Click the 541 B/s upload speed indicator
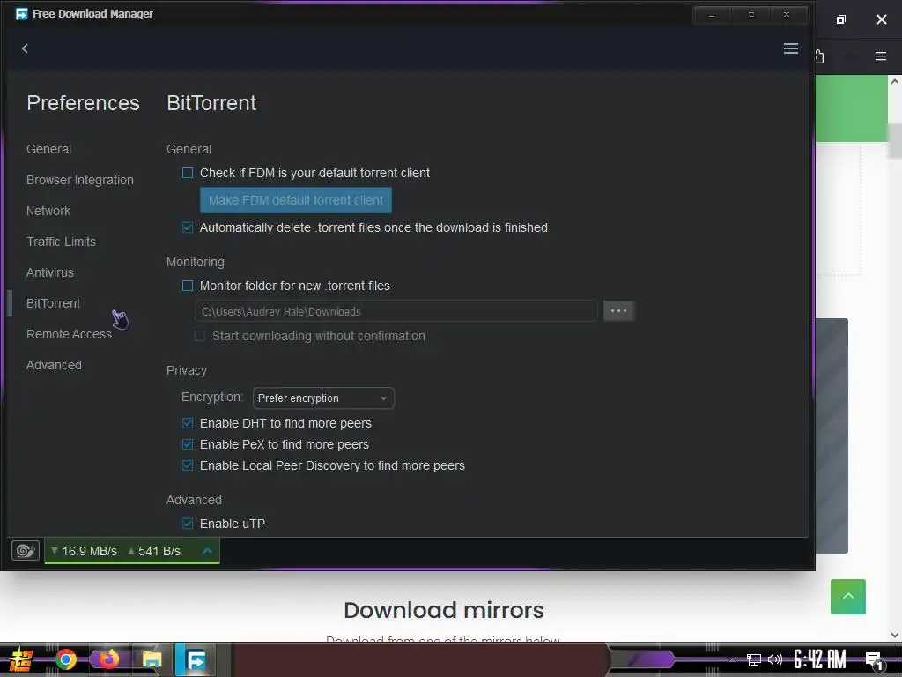This screenshot has width=902, height=677. point(154,551)
